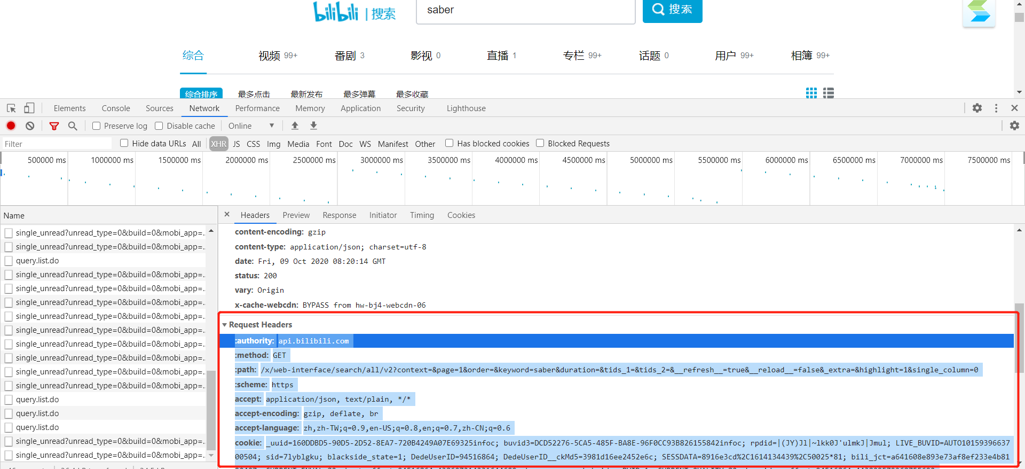Enable Disable cache checkbox
The image size is (1025, 469).
pos(159,126)
